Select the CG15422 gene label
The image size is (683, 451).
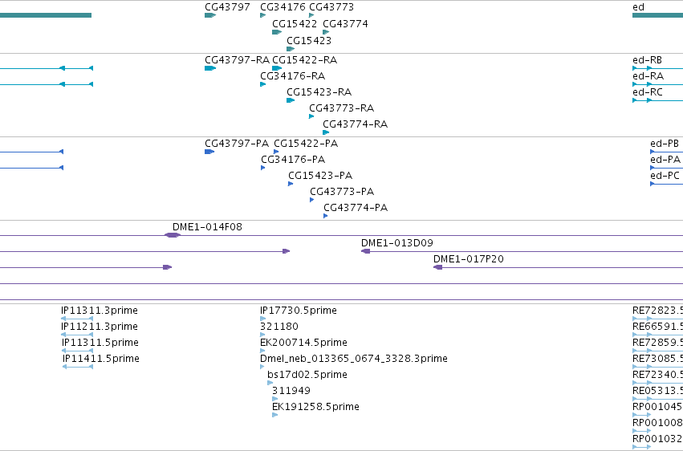[x=295, y=23]
